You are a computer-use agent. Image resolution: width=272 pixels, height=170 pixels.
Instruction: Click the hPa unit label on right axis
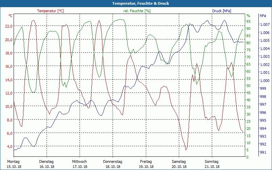coord(263,16)
